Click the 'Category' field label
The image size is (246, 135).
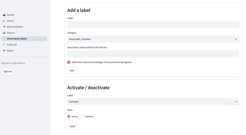click(x=72, y=33)
